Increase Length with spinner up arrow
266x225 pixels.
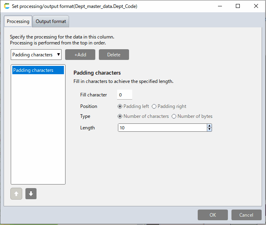209,126
